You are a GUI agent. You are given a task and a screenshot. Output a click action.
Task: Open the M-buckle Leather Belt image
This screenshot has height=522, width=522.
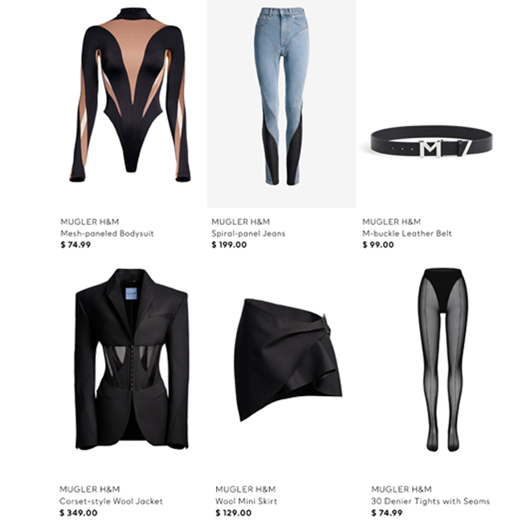(431, 142)
